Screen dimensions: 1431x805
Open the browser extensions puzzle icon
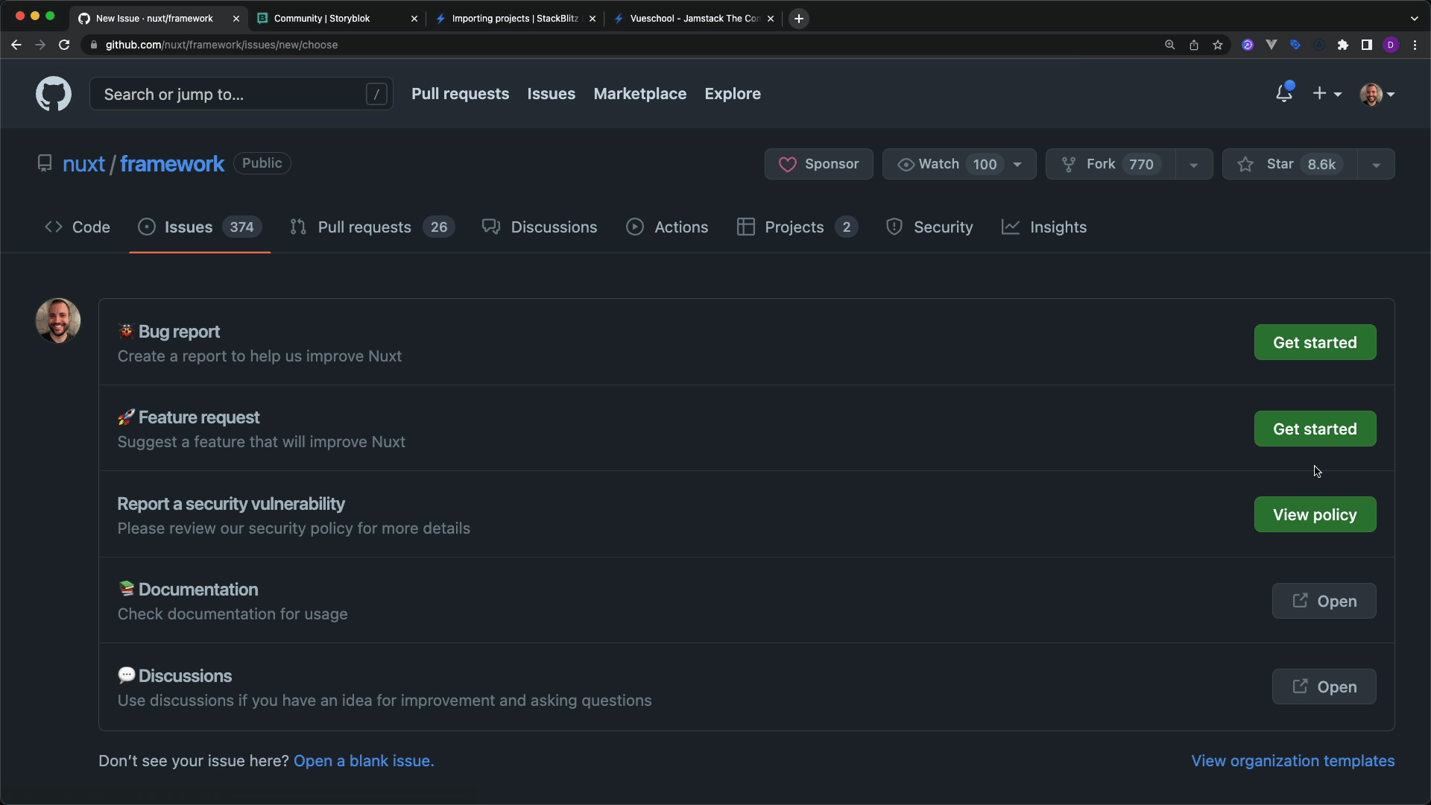pyautogui.click(x=1343, y=45)
